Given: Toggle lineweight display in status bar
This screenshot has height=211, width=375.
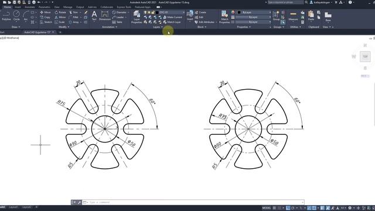Looking at the screenshot, I should coord(322,208).
